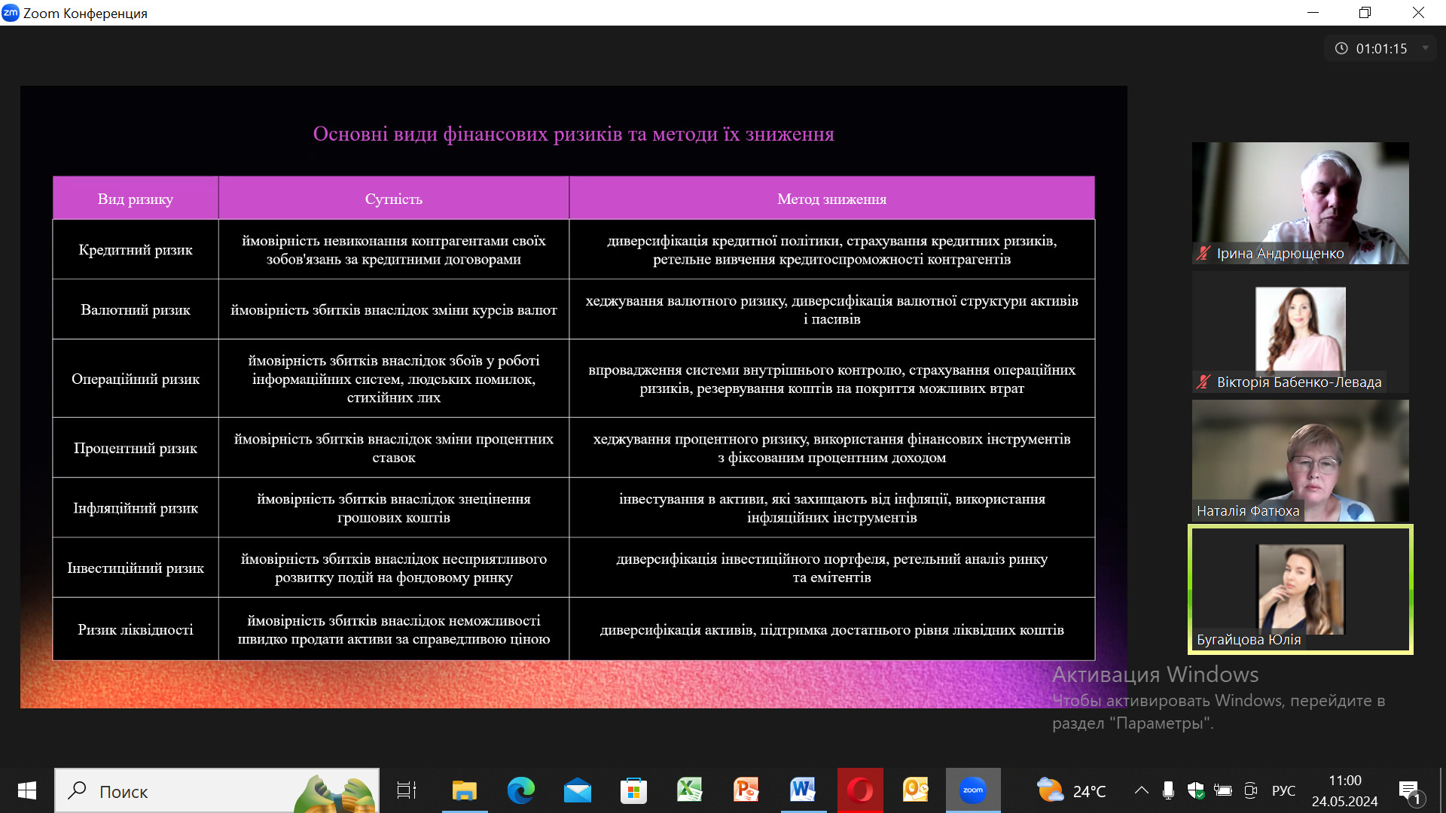Image resolution: width=1446 pixels, height=813 pixels.
Task: Open Opera browser taskbar icon
Action: pyautogui.click(x=859, y=790)
